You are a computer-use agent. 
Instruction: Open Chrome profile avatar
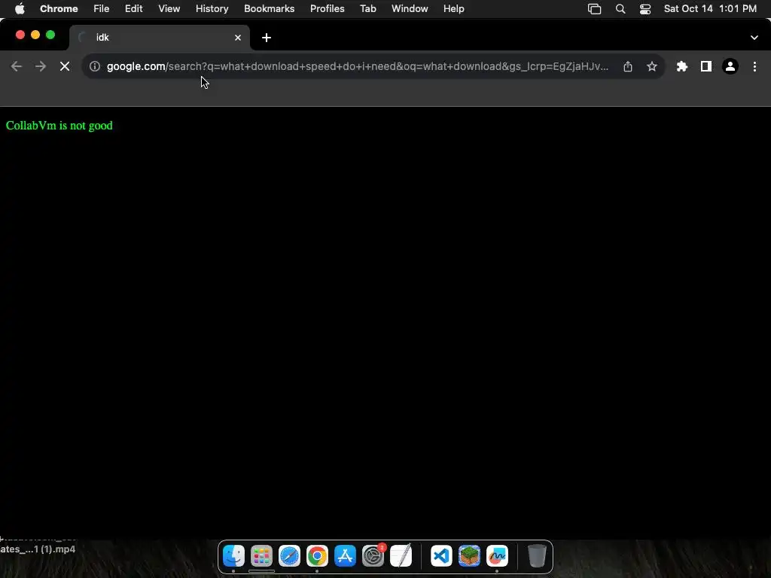point(730,66)
